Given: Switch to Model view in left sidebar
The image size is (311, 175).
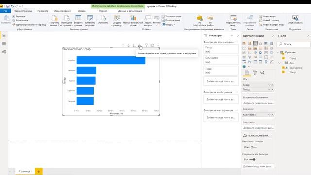Looking at the screenshot, I should click(x=4, y=52).
